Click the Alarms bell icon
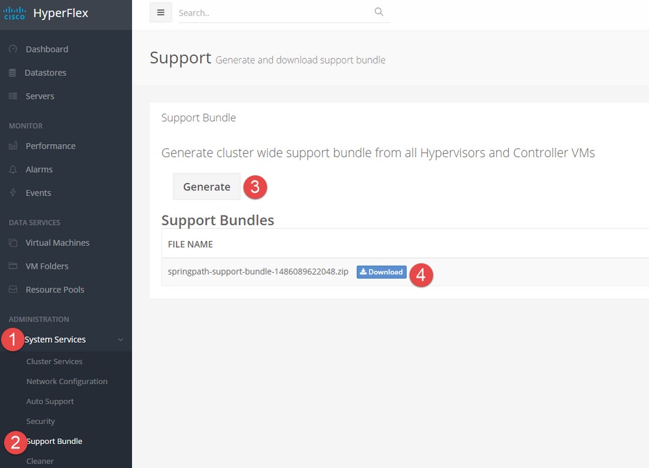The image size is (649, 468). (13, 169)
